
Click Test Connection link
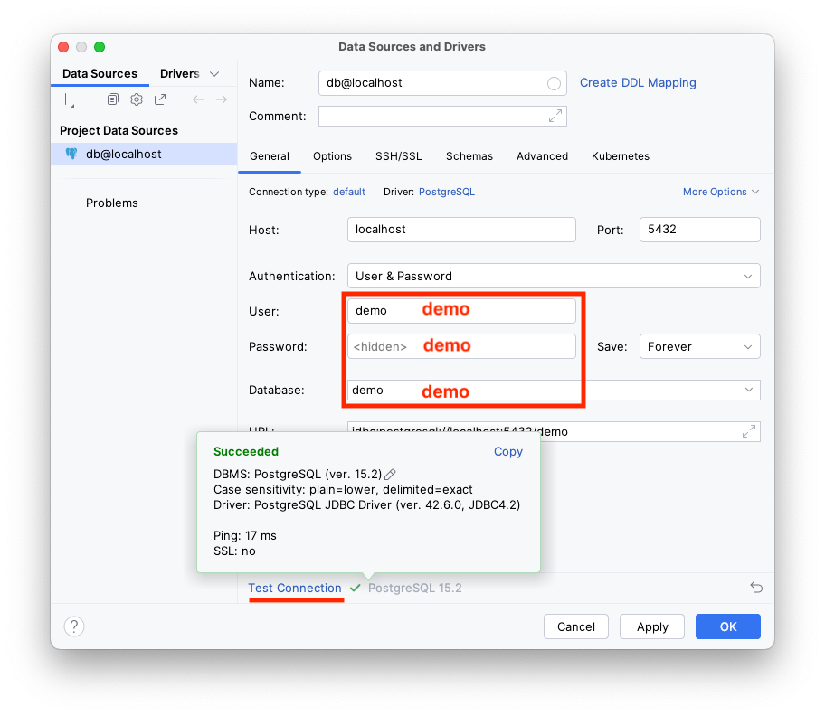[295, 588]
